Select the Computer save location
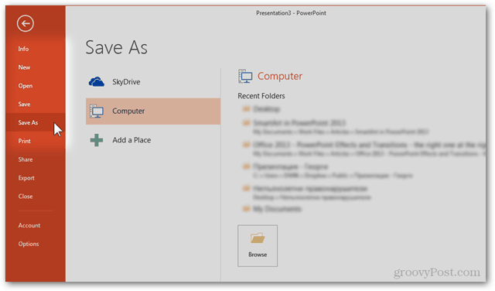The width and height of the screenshot is (495, 291). click(x=153, y=111)
